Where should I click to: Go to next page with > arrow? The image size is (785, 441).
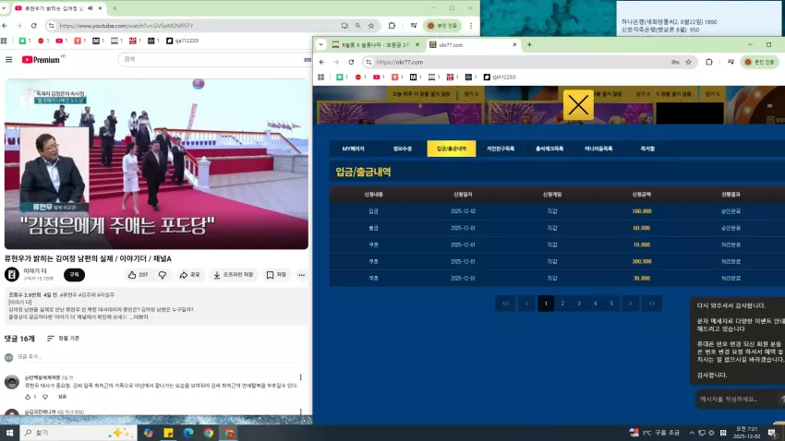pos(630,304)
